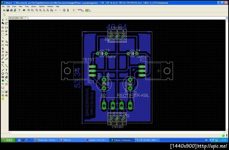Click the Print toolbar icon

click(11, 10)
